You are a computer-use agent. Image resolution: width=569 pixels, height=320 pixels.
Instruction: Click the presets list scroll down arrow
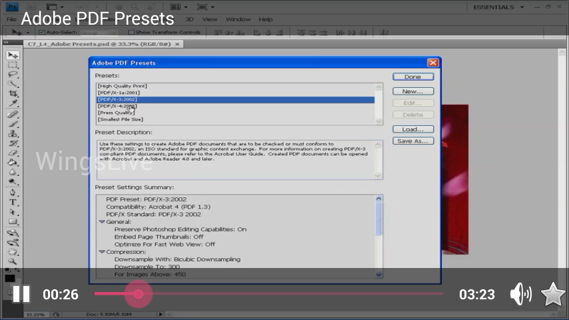(378, 121)
